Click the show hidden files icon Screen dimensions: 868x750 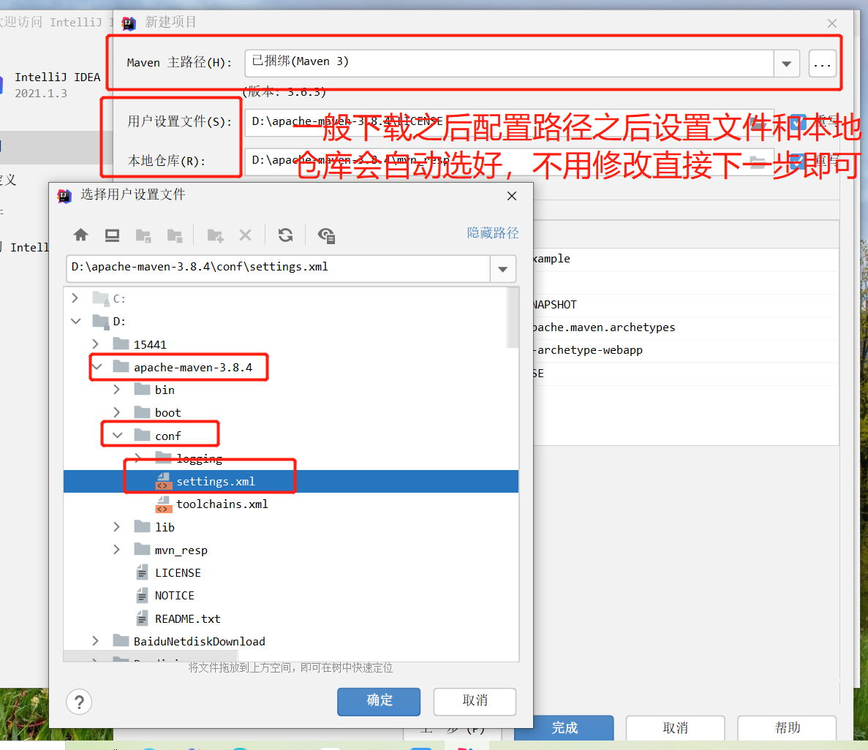tap(327, 235)
